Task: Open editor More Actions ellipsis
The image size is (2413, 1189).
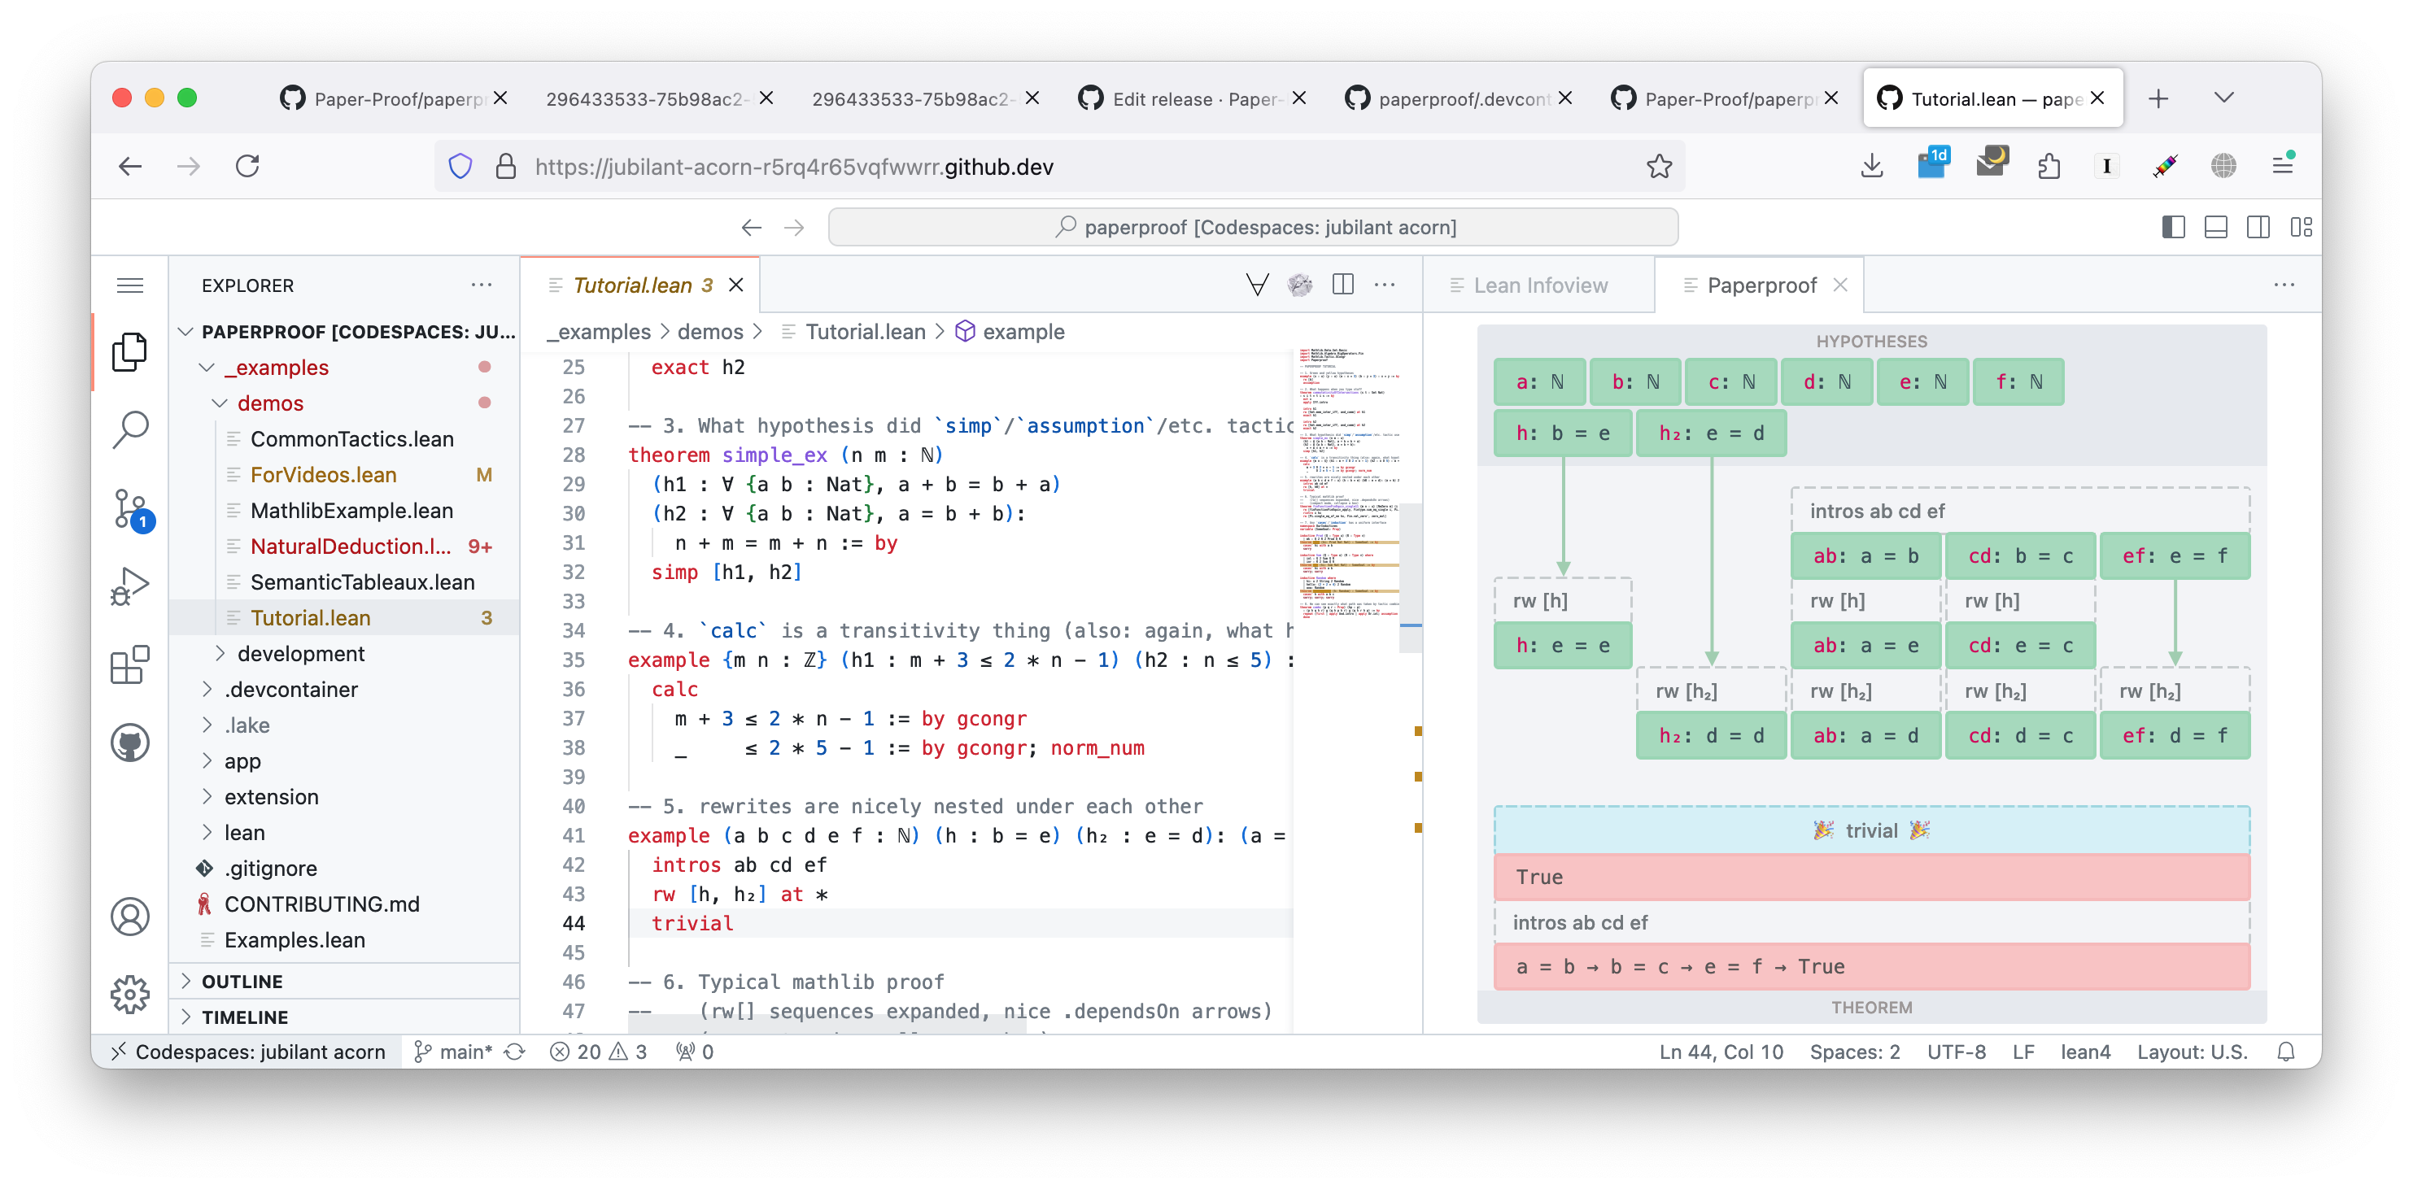Action: [1385, 285]
